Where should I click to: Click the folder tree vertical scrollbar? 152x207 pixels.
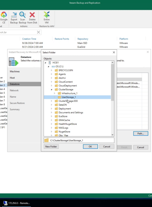click(112, 82)
